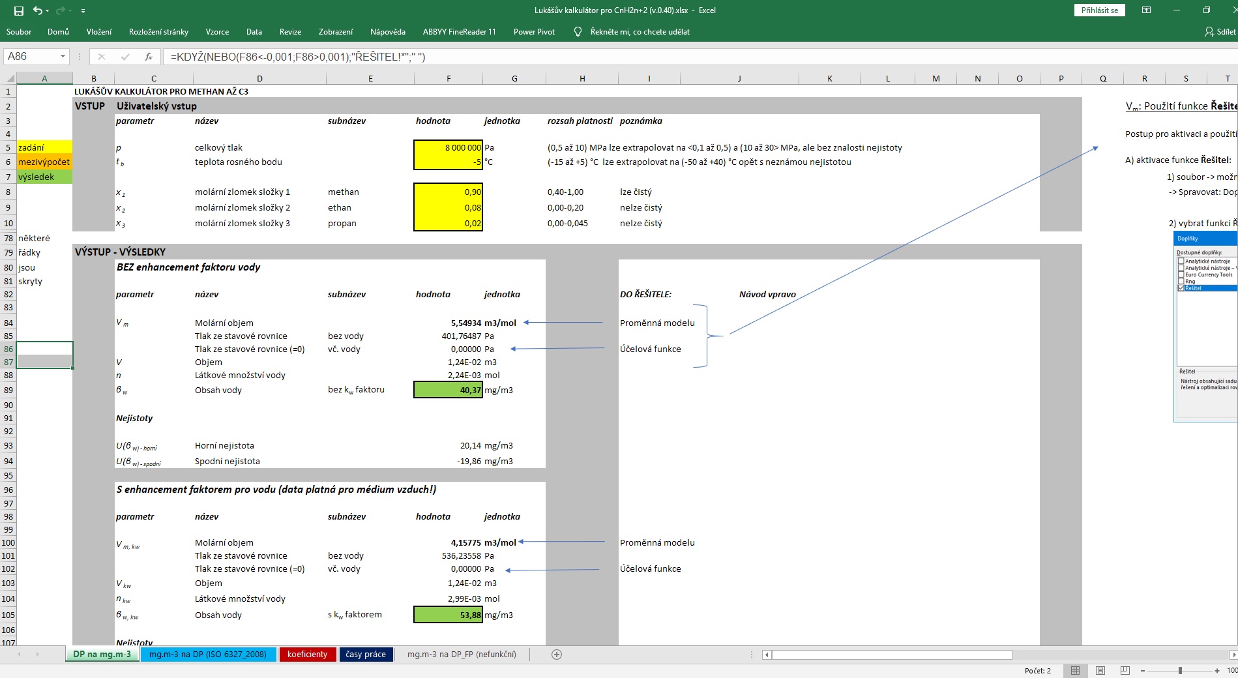Open the Customize Quick Access Toolbar dropdown
Image resolution: width=1238 pixels, height=678 pixels.
tap(83, 11)
